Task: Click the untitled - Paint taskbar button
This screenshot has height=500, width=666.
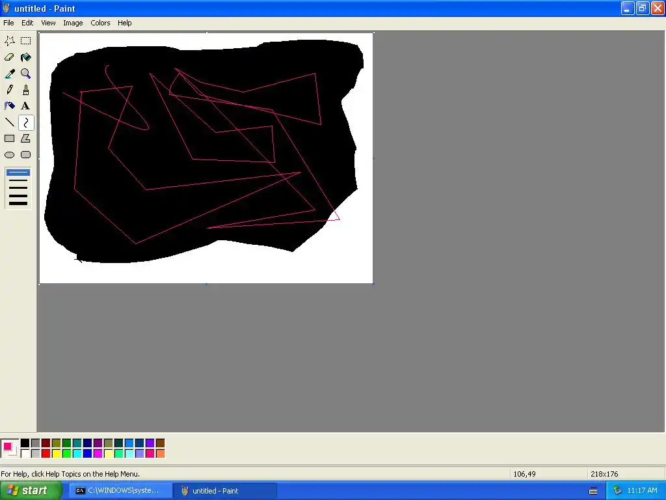Action: pos(225,491)
